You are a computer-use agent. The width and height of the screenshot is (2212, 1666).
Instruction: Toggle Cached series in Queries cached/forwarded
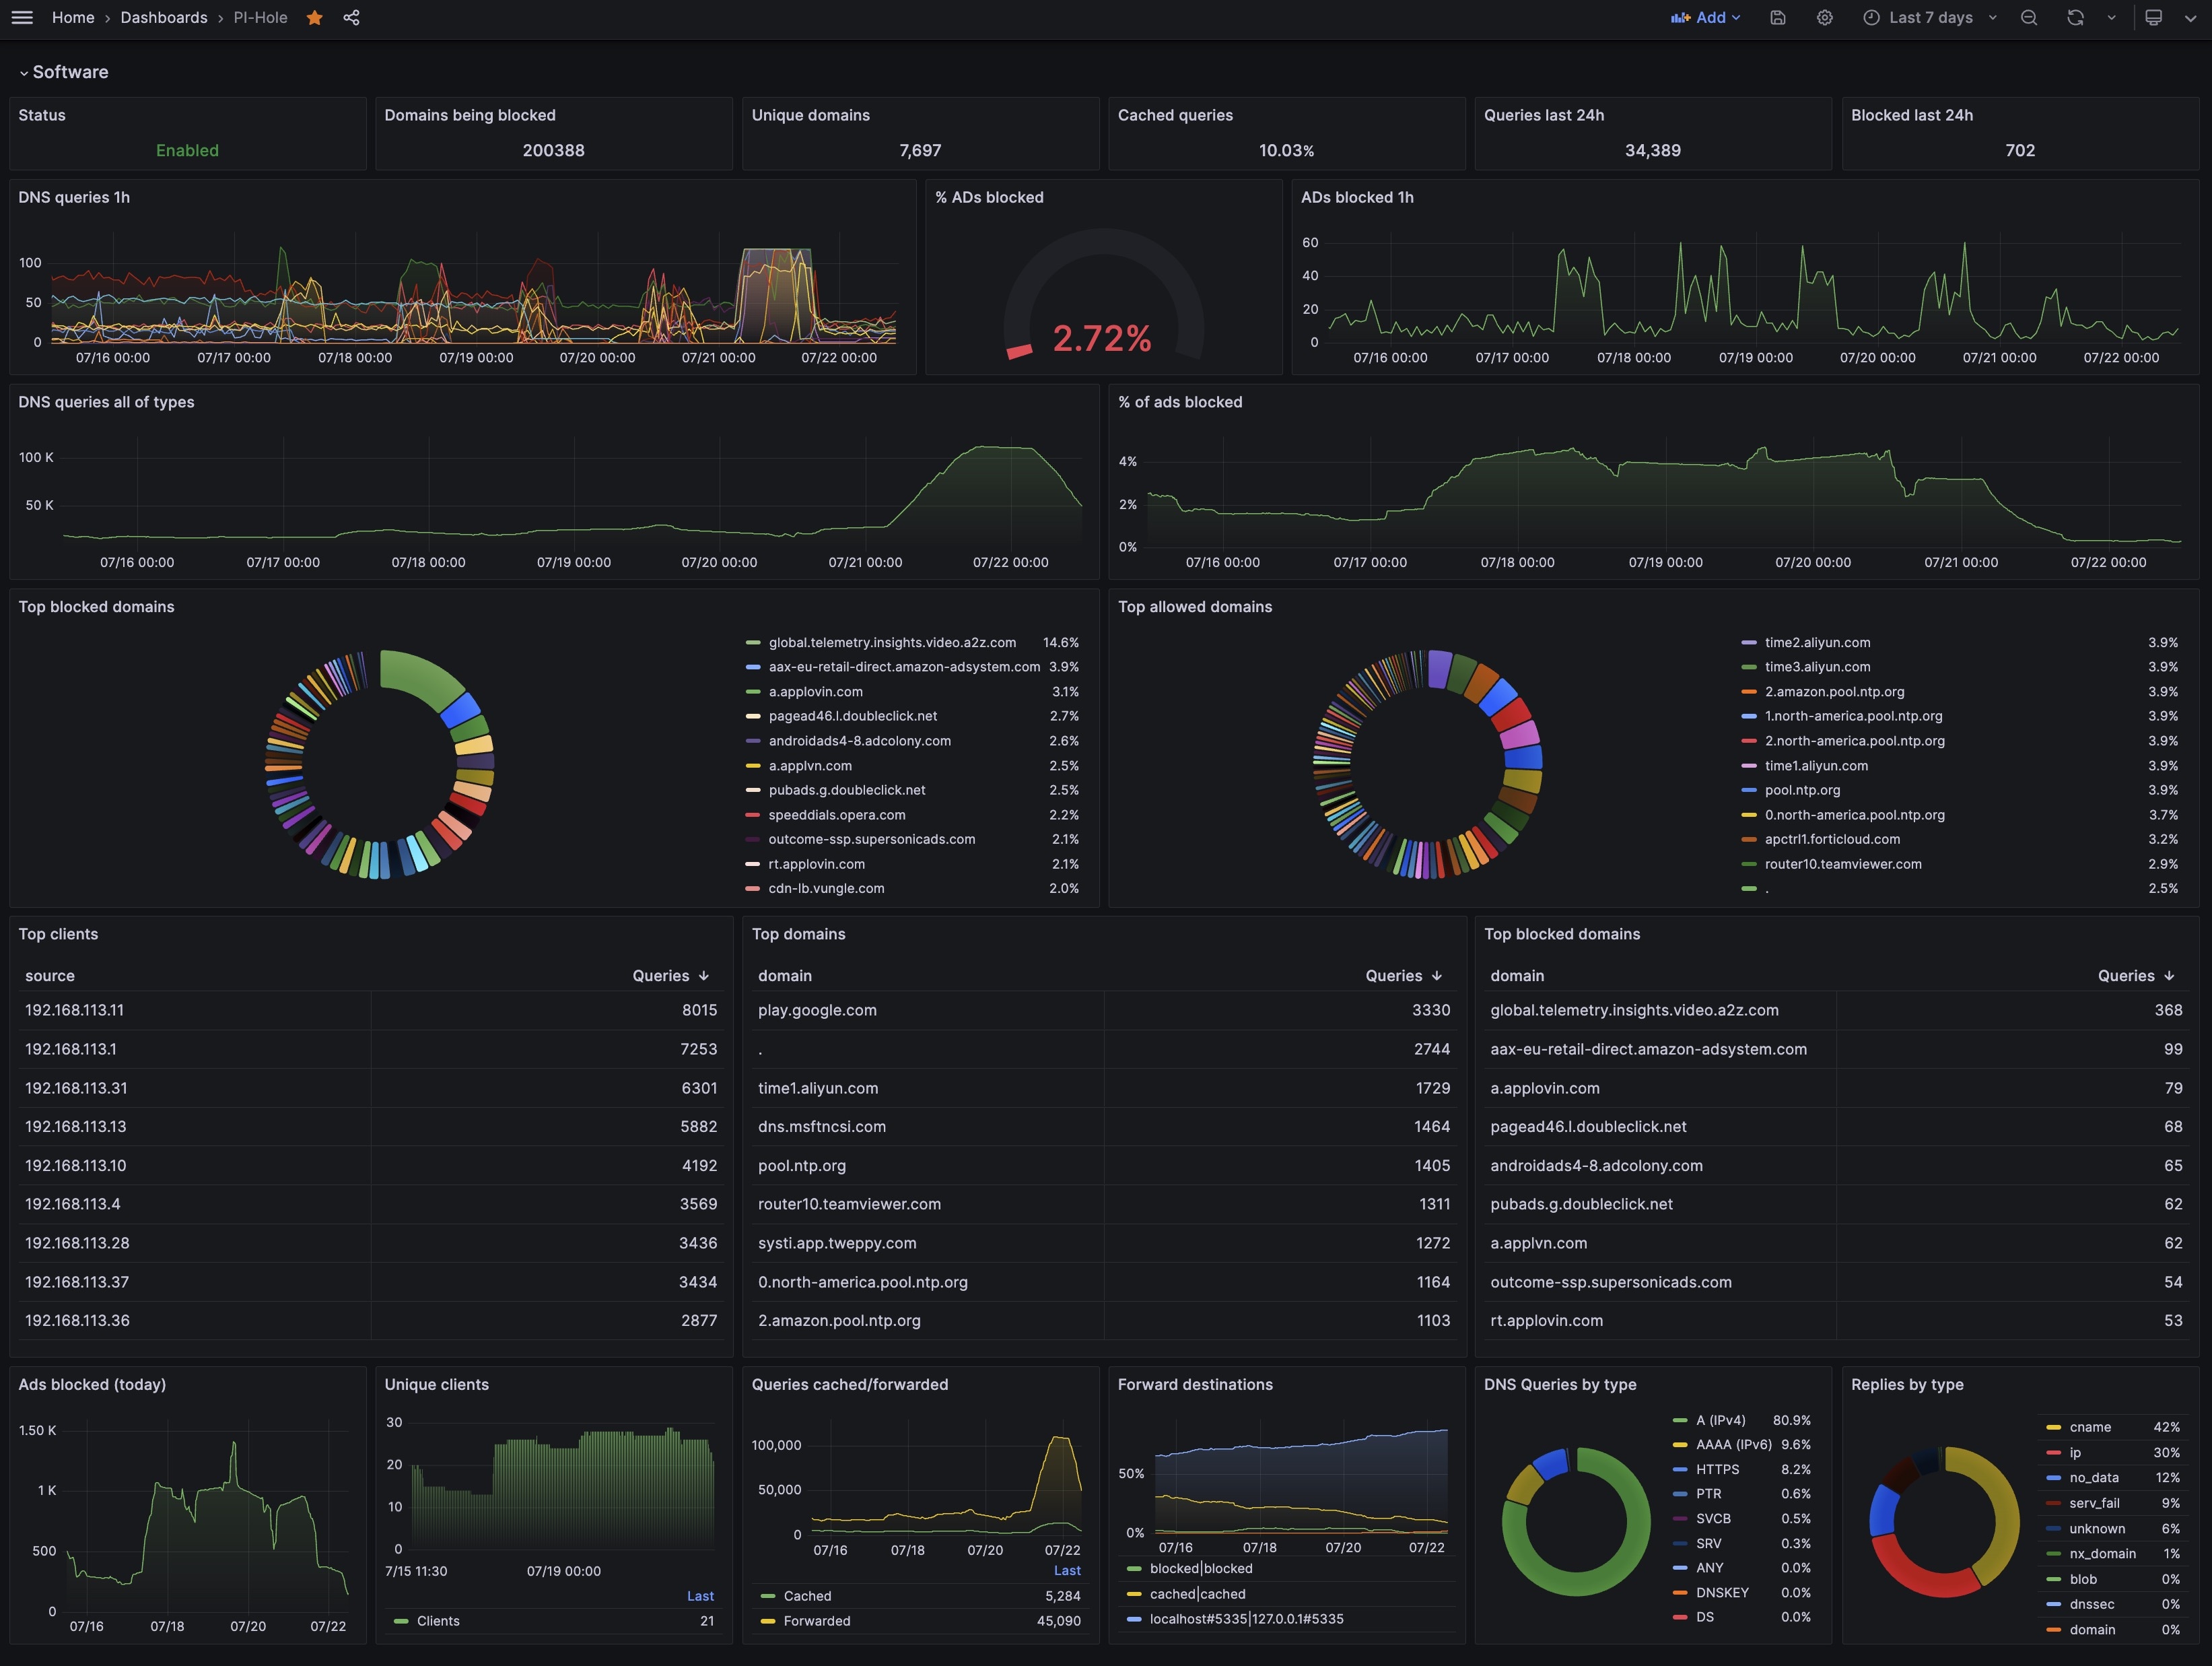pos(807,1596)
